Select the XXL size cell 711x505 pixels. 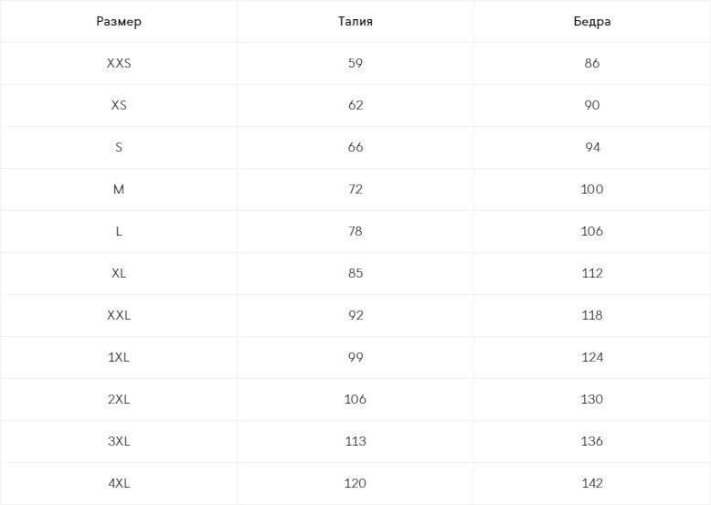coord(119,315)
